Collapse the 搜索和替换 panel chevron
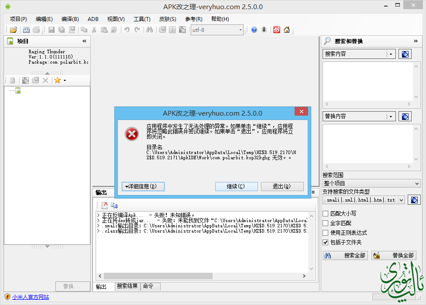 point(416,41)
